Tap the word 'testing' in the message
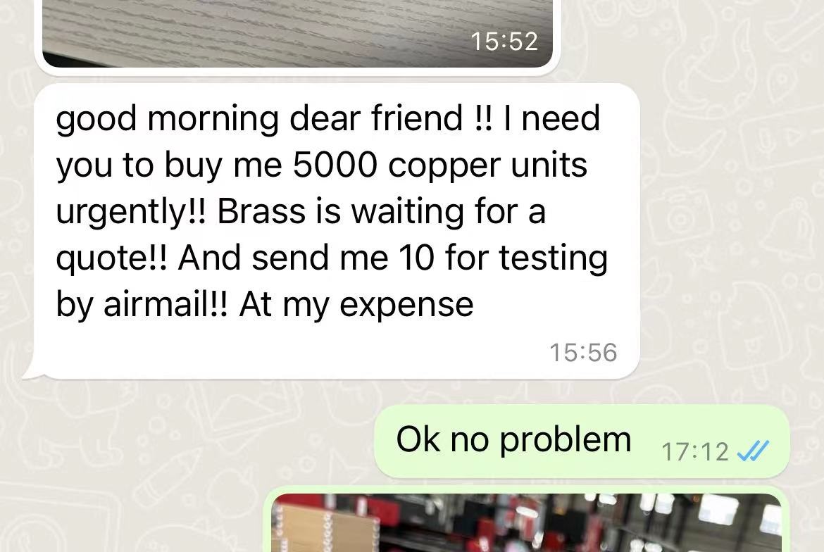 point(553,258)
